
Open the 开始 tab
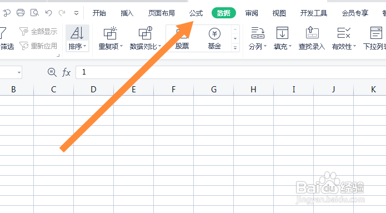(x=99, y=13)
